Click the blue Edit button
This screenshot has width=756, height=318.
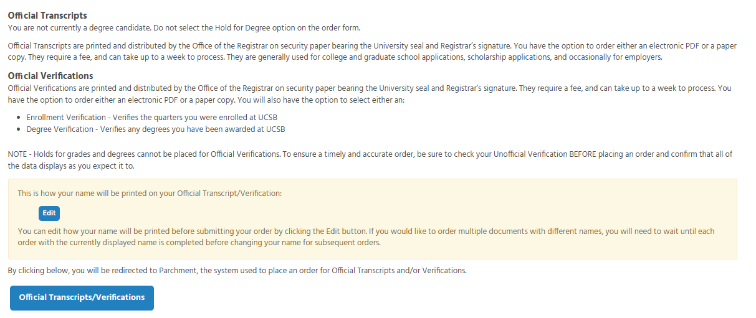click(x=49, y=213)
